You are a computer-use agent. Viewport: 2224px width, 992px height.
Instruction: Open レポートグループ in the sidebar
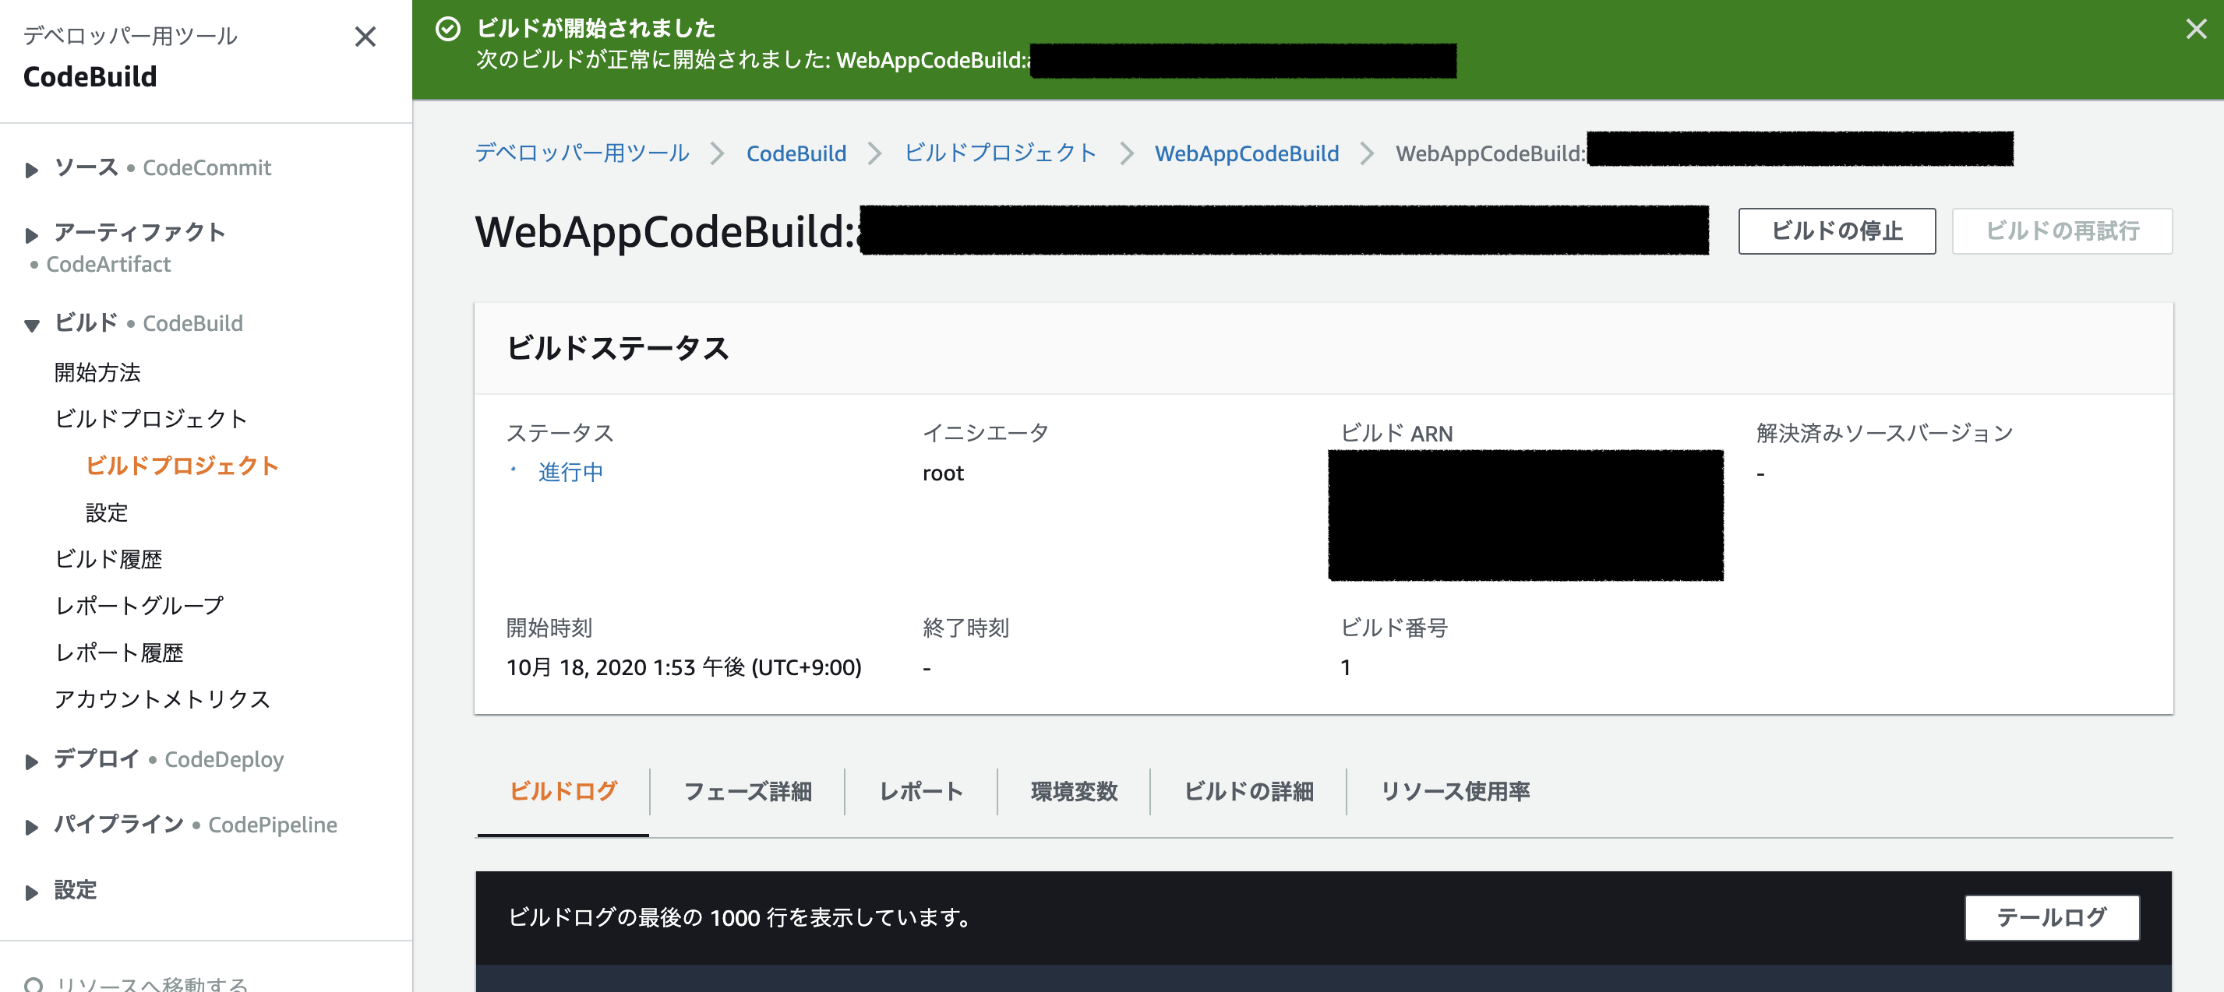[x=139, y=606]
